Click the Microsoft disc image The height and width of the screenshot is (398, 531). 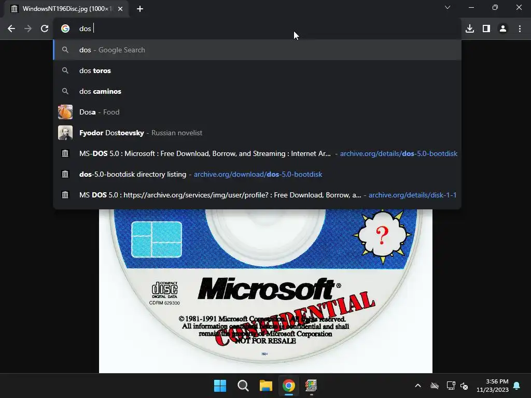[265, 291]
